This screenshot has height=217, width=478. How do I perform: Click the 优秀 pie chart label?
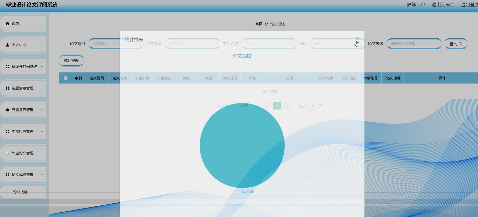(x=250, y=192)
